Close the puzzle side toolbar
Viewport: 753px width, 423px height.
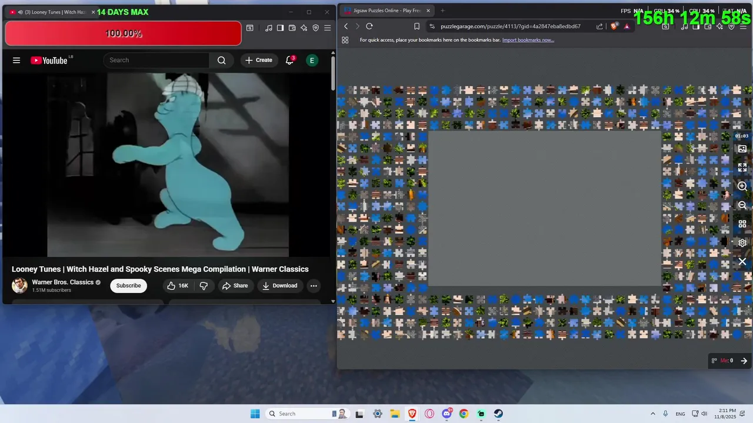(x=742, y=261)
